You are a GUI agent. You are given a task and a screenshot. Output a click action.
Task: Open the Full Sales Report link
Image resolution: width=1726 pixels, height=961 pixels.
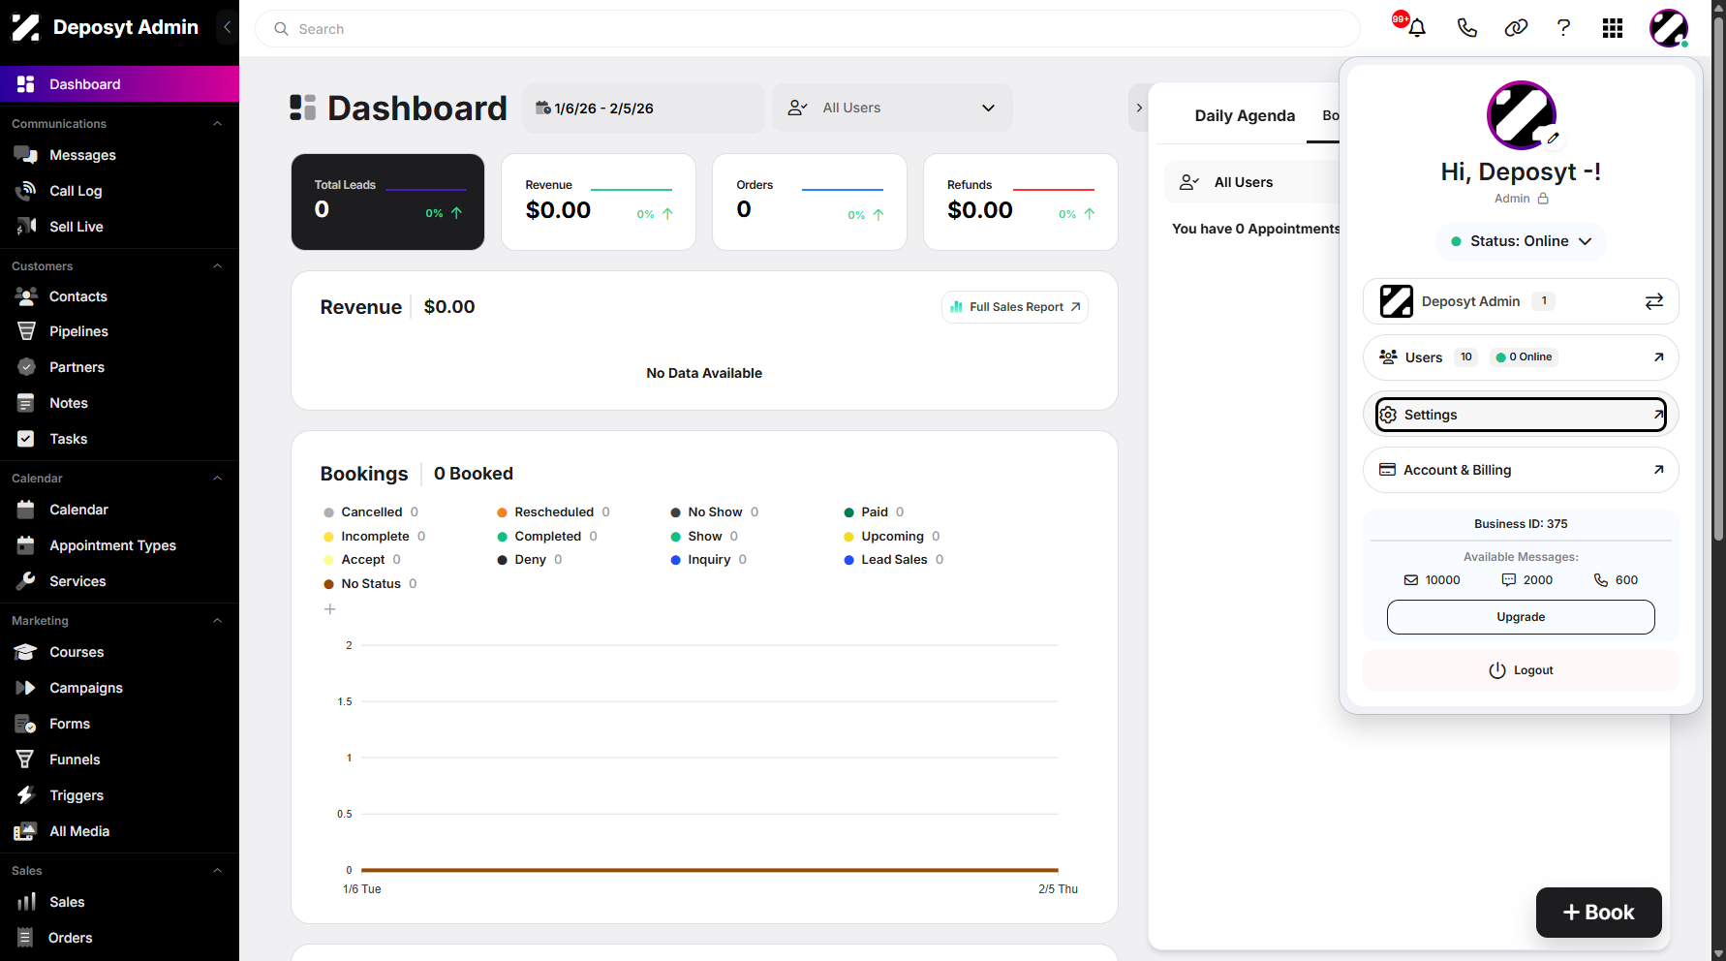tap(1015, 307)
